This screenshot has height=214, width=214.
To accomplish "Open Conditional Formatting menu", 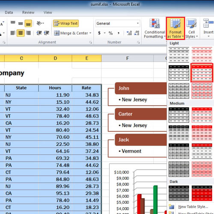I will click(155, 28).
